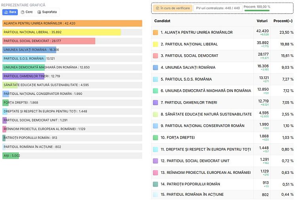Click the red Partidul Social Democrat bar
The height and width of the screenshot is (200, 297).
tap(49, 41)
